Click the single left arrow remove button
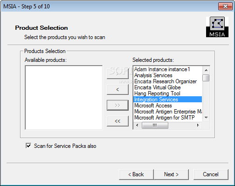 [x=117, y=89]
